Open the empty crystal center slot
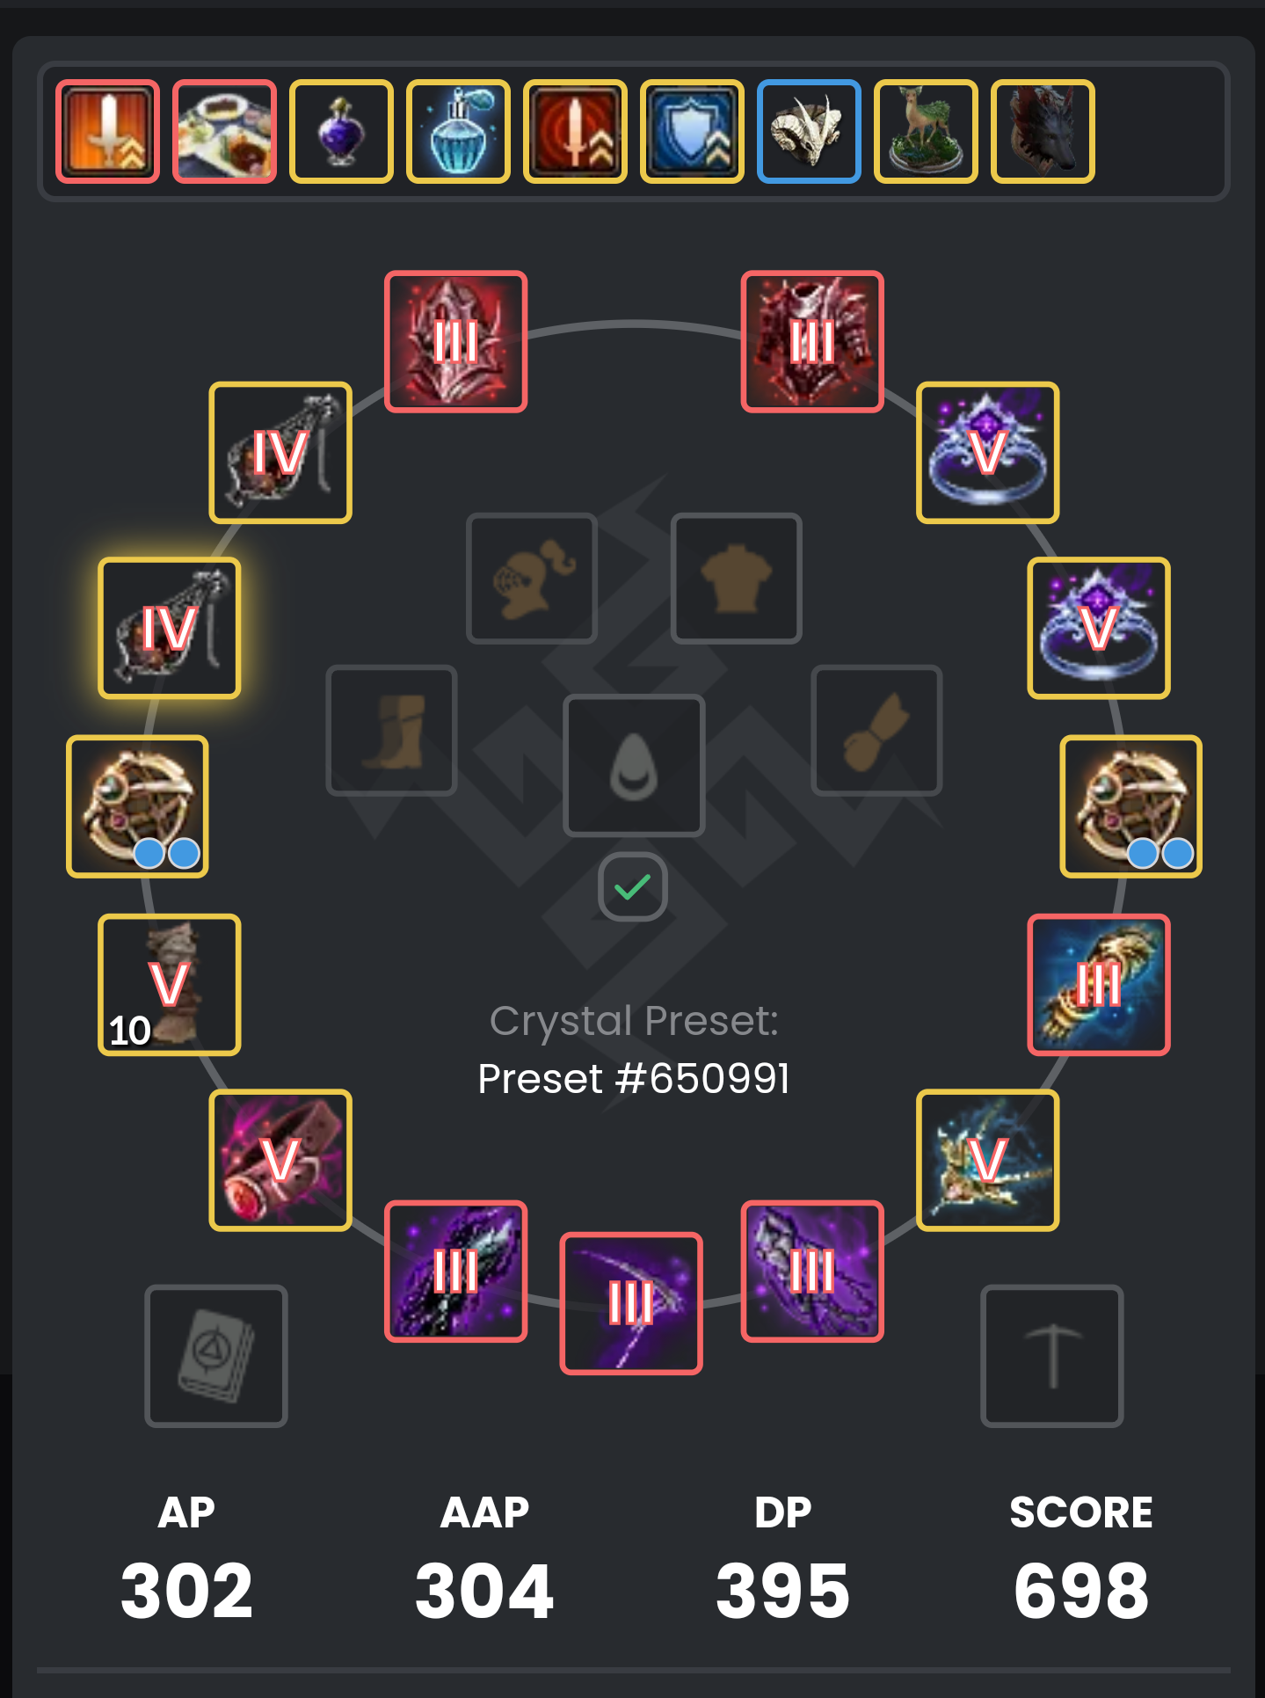This screenshot has width=1265, height=1698. click(x=633, y=765)
